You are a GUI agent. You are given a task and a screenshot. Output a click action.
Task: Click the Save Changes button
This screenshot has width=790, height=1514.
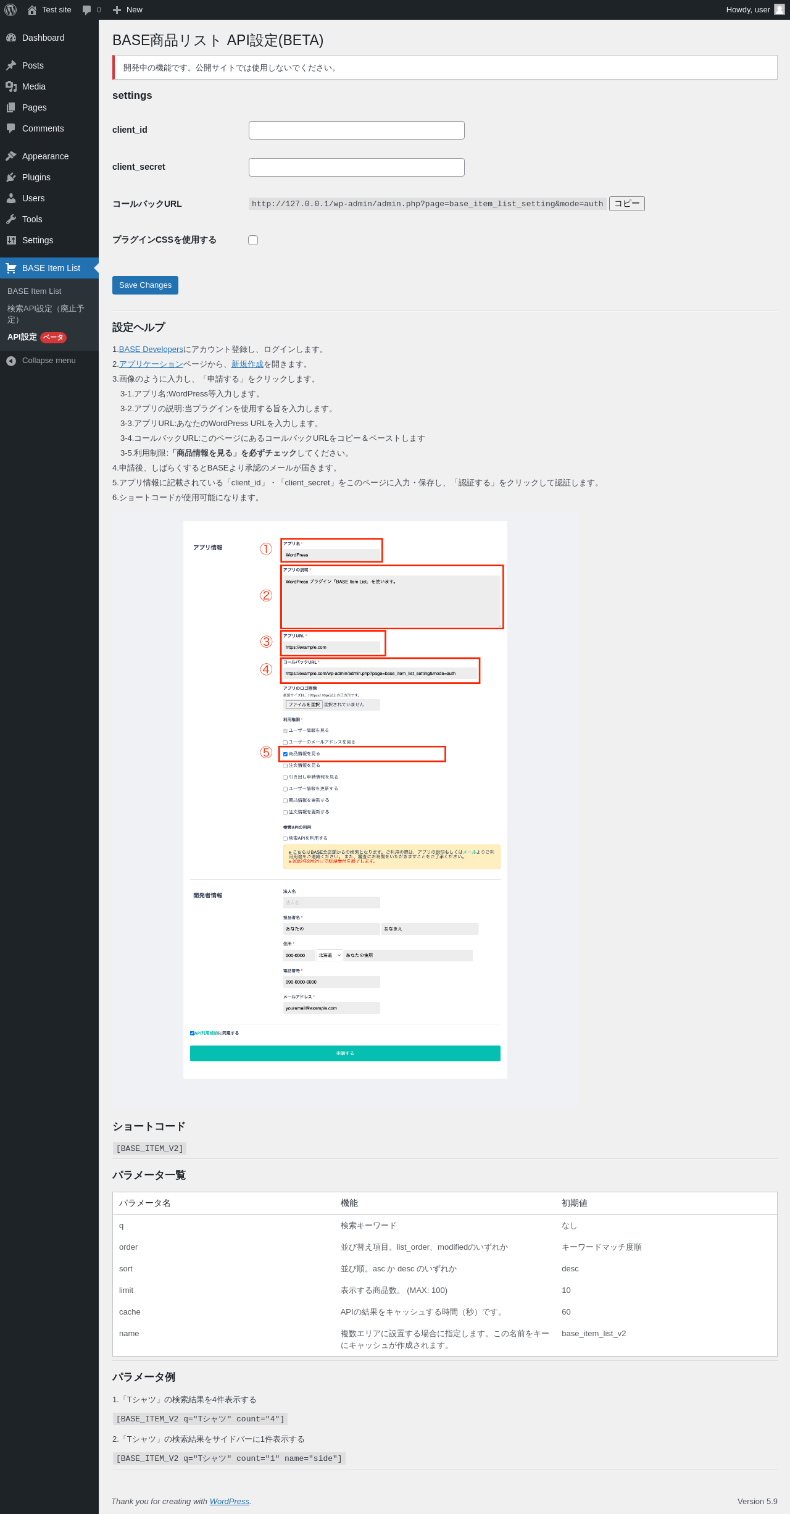(x=145, y=285)
